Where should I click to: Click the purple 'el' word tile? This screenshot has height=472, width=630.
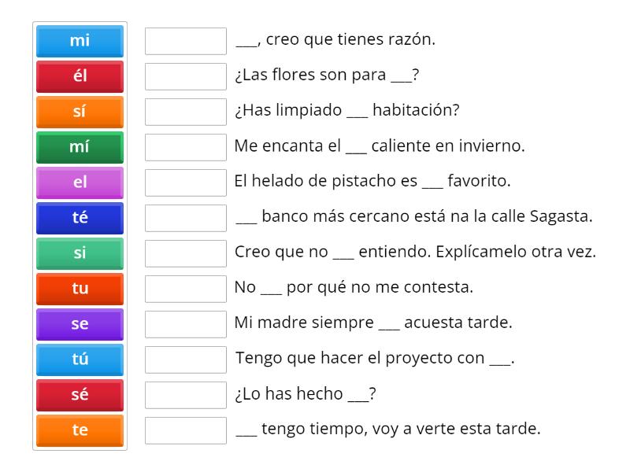(80, 183)
